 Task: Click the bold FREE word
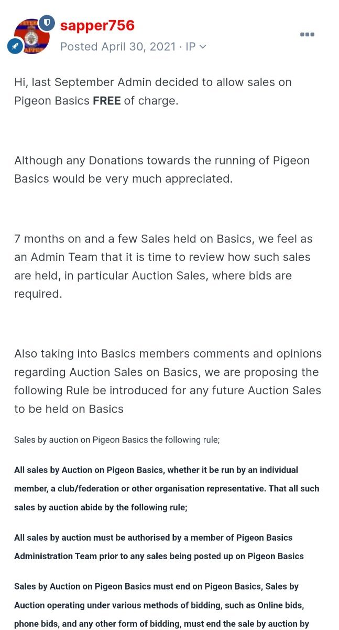point(107,101)
